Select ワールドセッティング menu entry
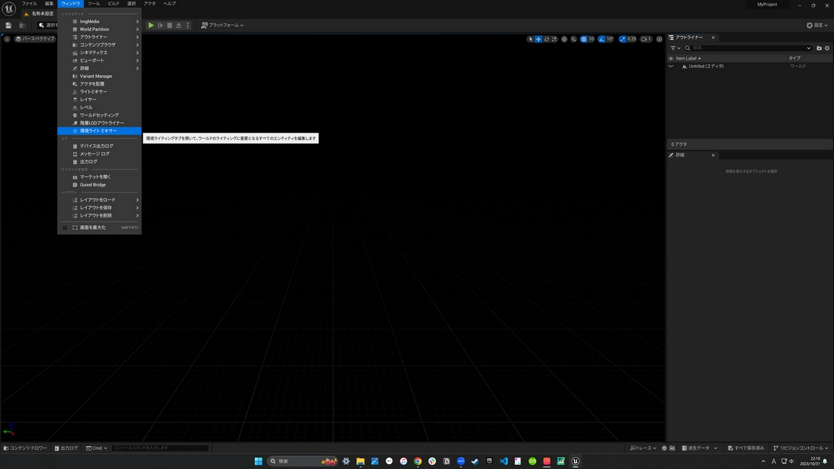This screenshot has height=469, width=834. click(x=99, y=115)
